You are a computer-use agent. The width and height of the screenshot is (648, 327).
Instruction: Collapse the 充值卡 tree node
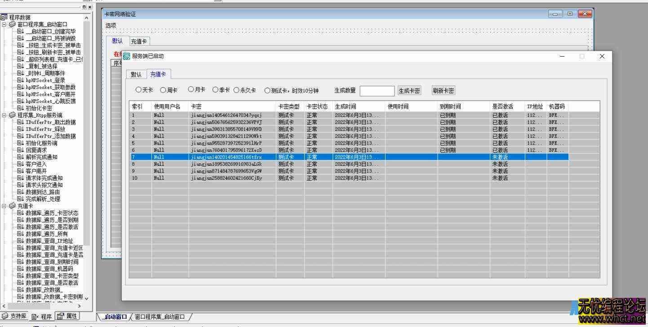4,205
